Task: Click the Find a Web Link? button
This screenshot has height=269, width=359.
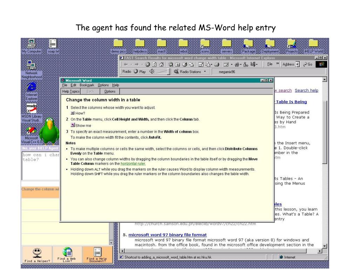Action: 67,255
